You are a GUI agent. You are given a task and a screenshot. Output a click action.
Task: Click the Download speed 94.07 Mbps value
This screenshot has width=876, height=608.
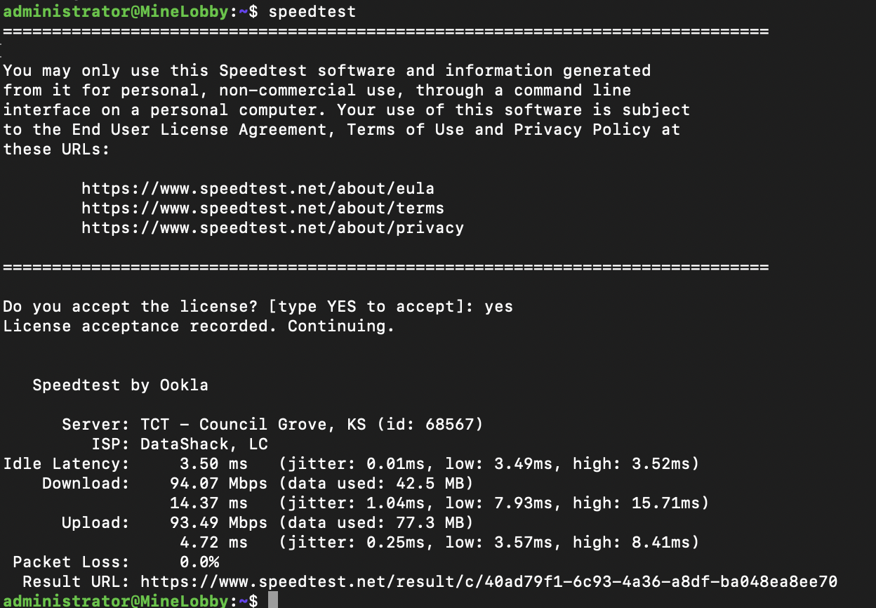(218, 484)
